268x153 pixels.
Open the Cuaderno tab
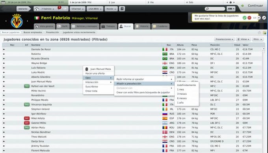(x=160, y=26)
